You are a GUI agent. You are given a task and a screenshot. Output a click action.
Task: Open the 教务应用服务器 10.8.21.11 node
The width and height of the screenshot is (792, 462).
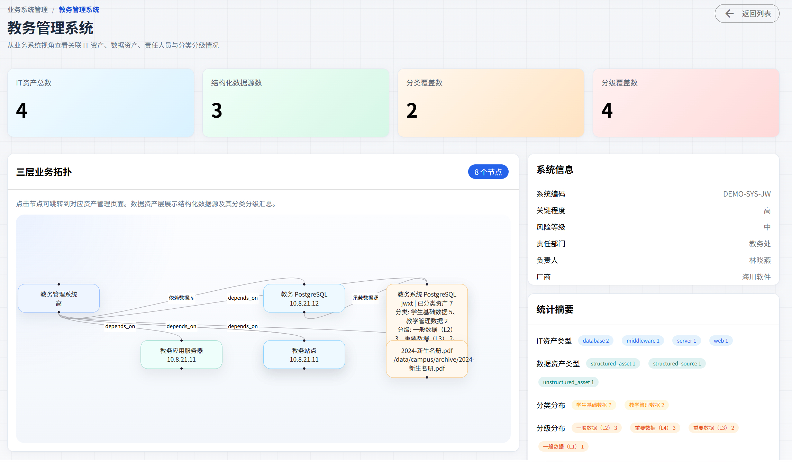pos(181,355)
